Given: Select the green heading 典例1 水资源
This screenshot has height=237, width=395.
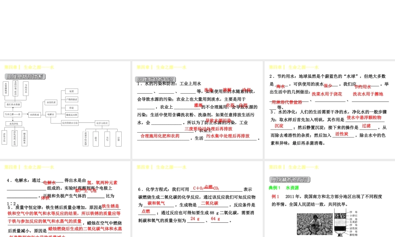Looking at the screenshot, I should [284, 188].
